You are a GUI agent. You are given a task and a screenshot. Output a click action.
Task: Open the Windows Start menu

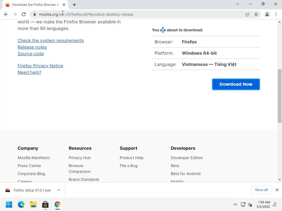click(x=9, y=204)
